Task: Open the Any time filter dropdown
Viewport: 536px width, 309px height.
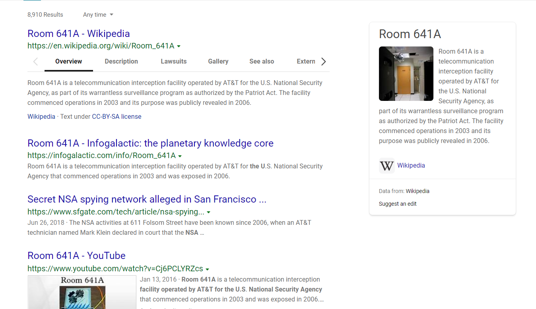Action: (x=98, y=15)
